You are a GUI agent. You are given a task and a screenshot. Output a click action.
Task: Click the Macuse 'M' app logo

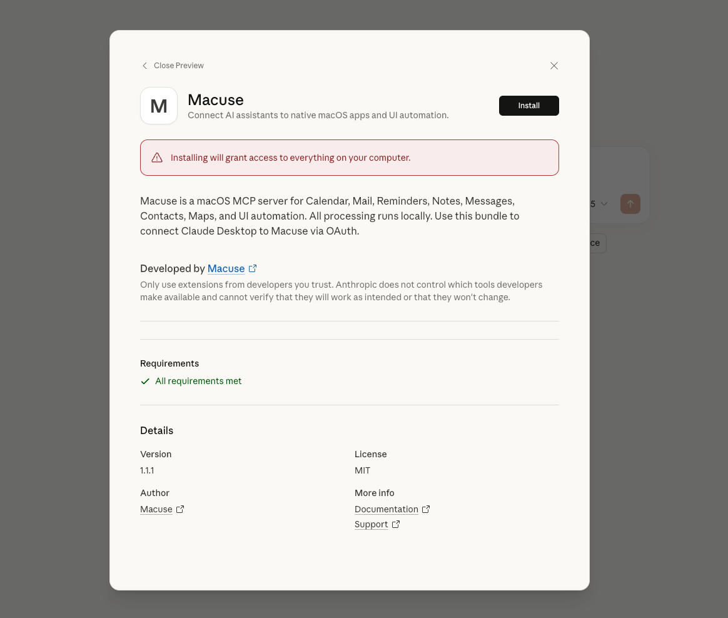[x=159, y=106]
